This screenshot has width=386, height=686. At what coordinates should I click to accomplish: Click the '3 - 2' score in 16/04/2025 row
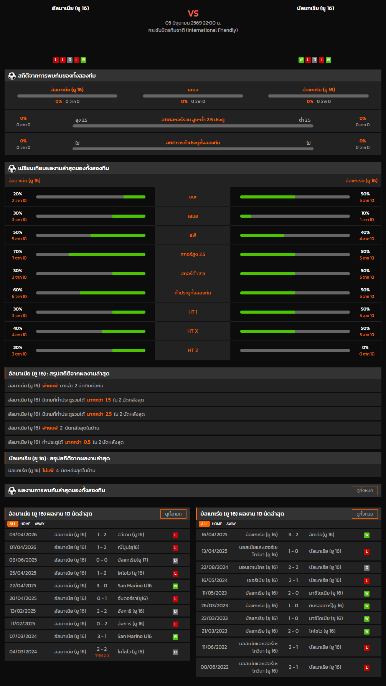tap(293, 535)
